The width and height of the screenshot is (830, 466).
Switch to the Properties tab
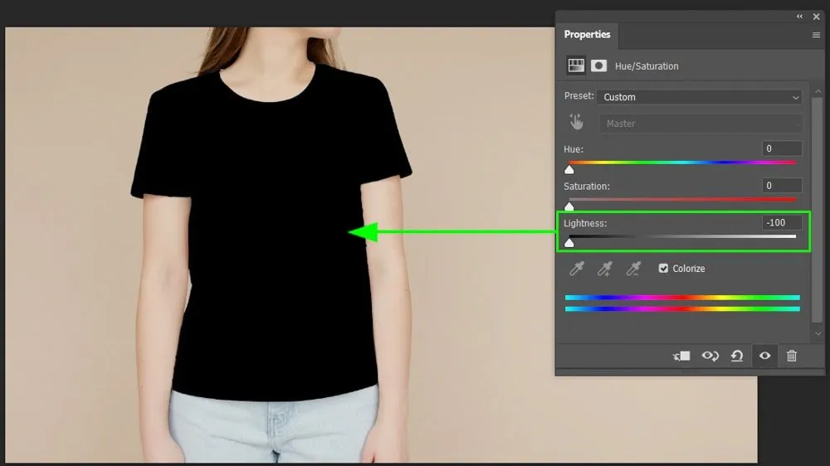point(587,35)
